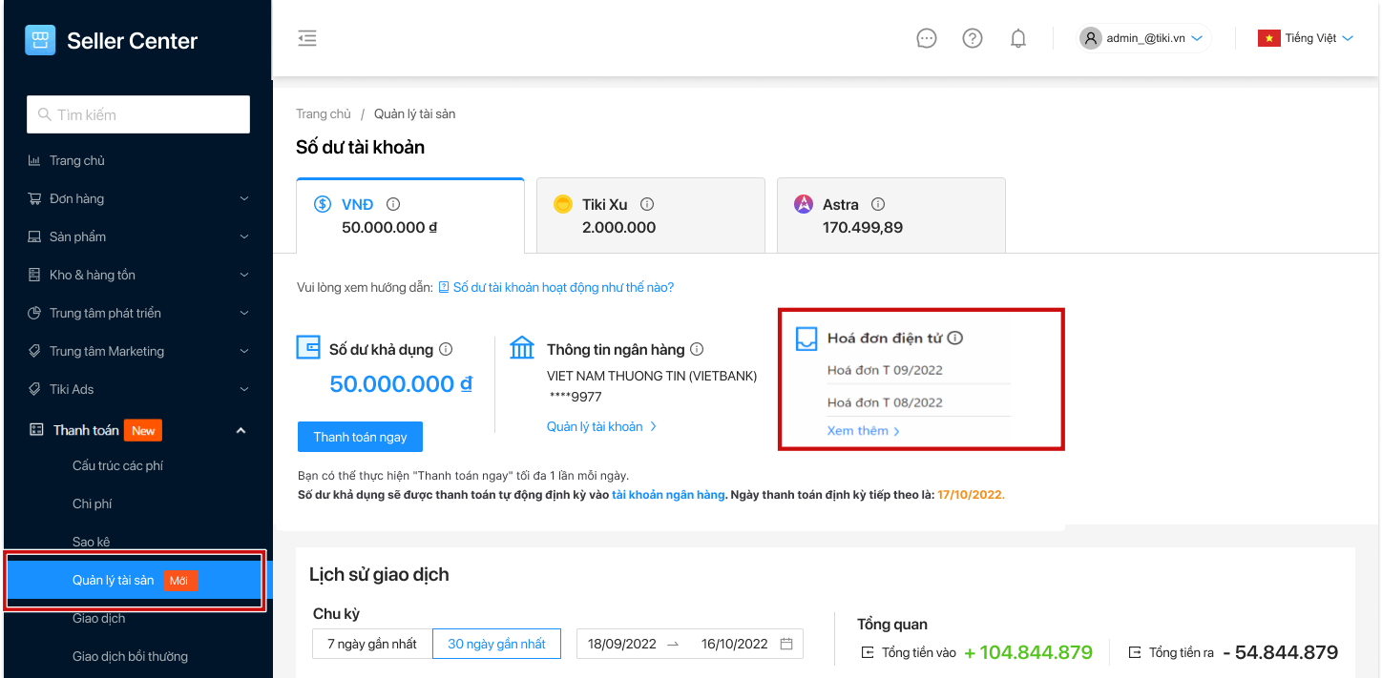Focus the Tìm kiếm search field

(138, 114)
